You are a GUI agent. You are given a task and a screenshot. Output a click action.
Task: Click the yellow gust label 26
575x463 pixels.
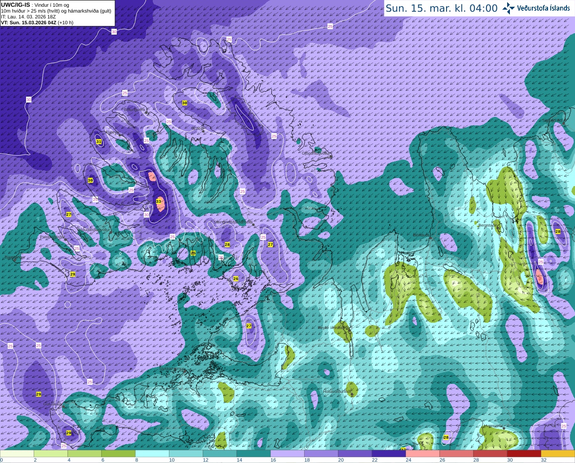[236, 279]
